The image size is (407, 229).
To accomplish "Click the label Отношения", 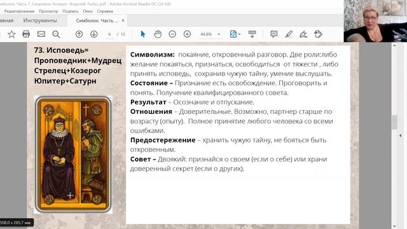I will click(151, 112).
